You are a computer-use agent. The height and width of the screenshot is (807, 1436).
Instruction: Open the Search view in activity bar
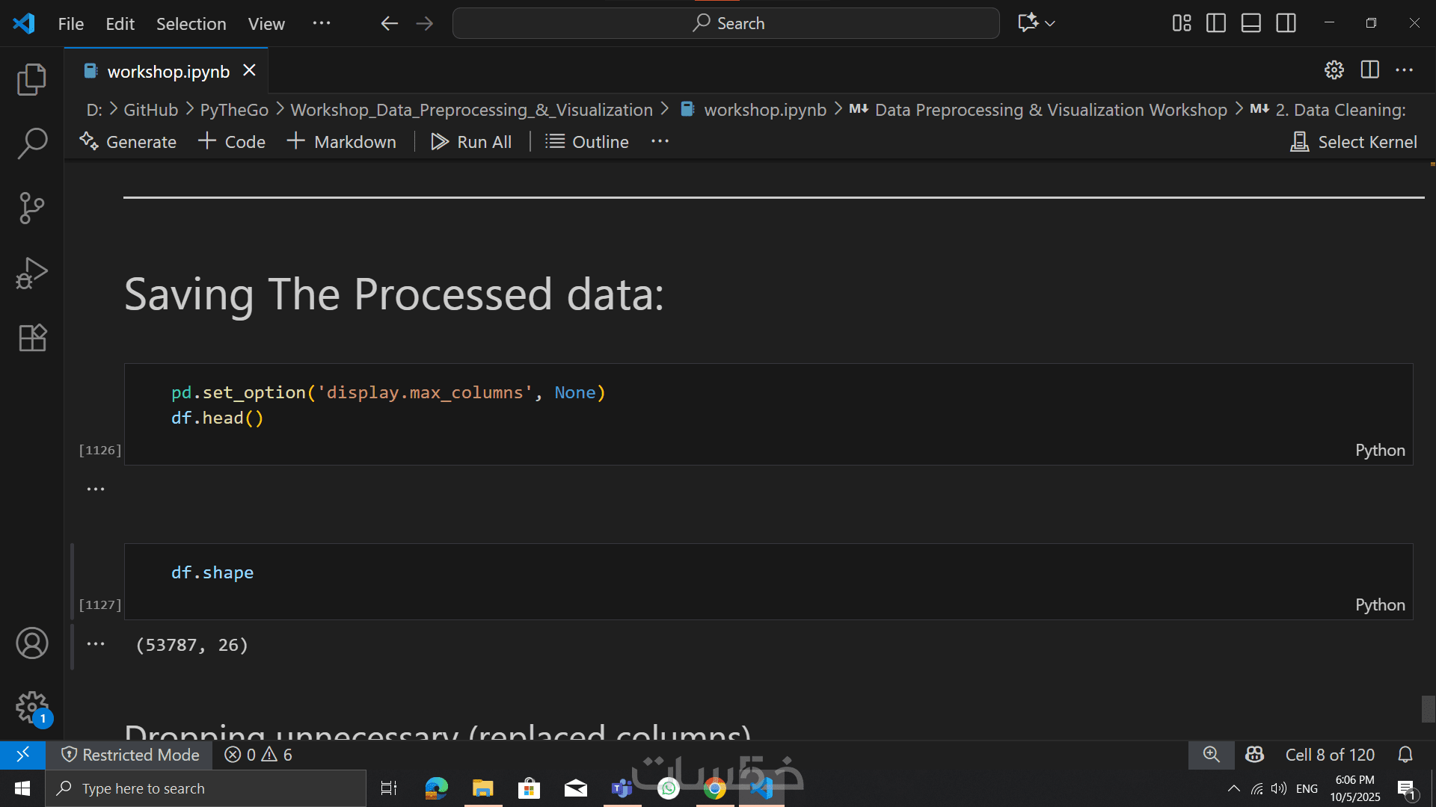31,143
